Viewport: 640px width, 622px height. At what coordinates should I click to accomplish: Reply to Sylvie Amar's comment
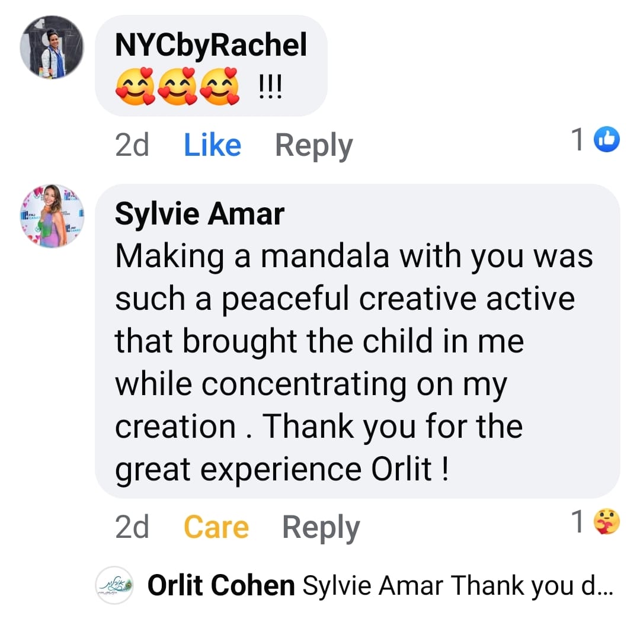point(321,527)
